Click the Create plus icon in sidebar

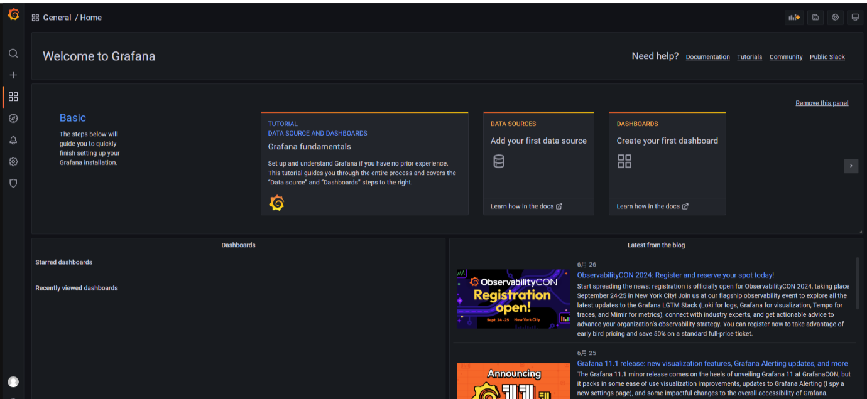tap(13, 75)
